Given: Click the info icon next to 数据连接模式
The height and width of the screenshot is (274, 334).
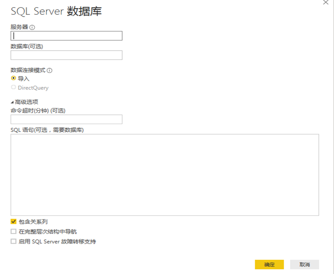Looking at the screenshot, I should [x=49, y=71].
